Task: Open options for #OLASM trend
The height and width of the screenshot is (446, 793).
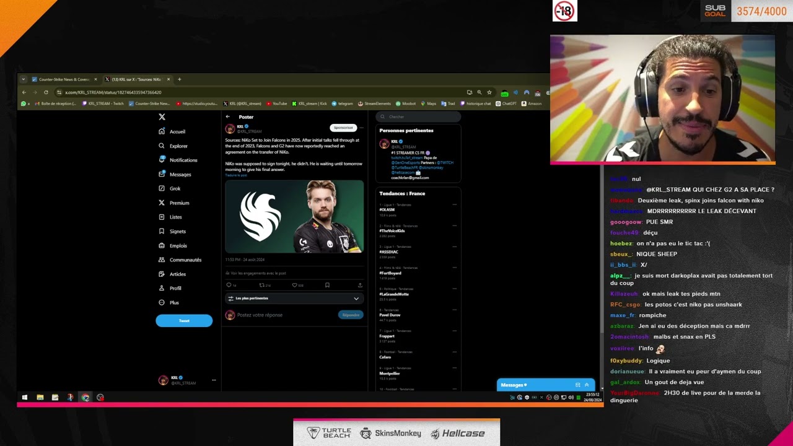Action: [454, 204]
